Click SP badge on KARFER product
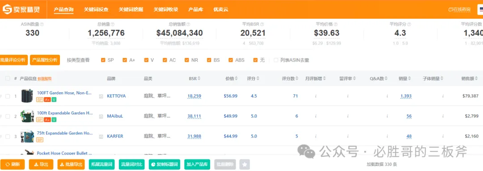Viewport: 483px width, 171px height. click(x=39, y=140)
